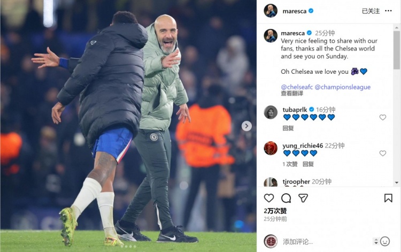The image size is (401, 252).
Task: Go to next photo arrow
Action: click(x=246, y=126)
